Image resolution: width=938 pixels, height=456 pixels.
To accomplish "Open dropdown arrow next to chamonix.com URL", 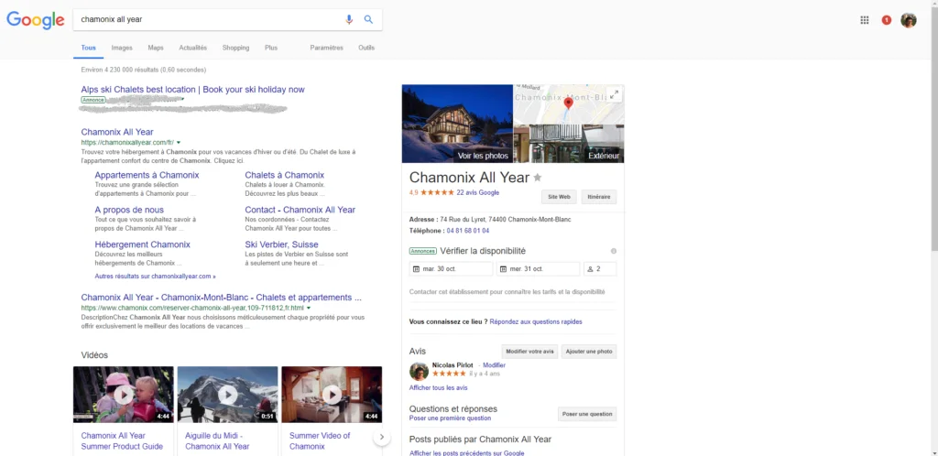I will coord(309,308).
